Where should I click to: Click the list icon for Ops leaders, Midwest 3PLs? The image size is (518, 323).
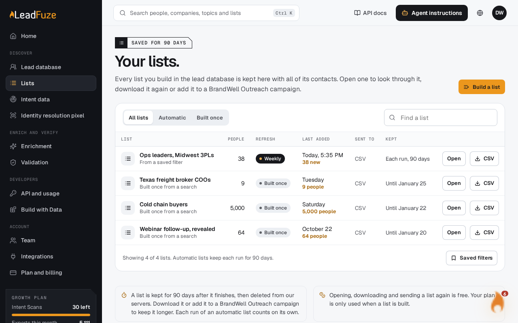pyautogui.click(x=128, y=159)
